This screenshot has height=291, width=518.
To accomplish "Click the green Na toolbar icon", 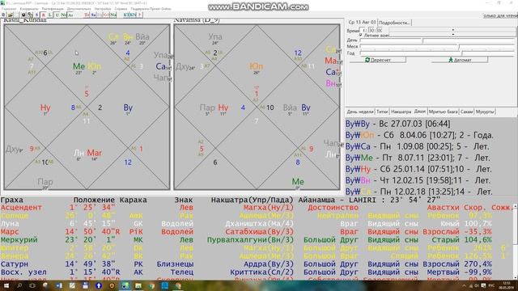I will (113, 15).
